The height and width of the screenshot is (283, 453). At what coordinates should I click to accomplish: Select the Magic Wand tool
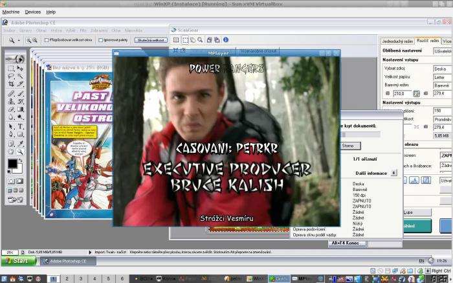coord(20,76)
